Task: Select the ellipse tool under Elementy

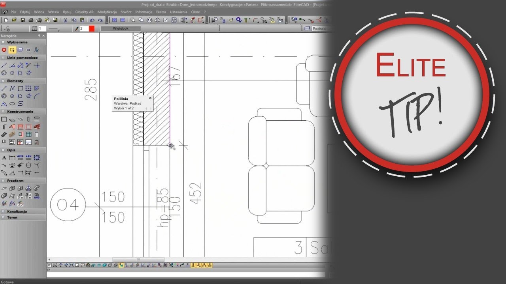Action: [12, 103]
